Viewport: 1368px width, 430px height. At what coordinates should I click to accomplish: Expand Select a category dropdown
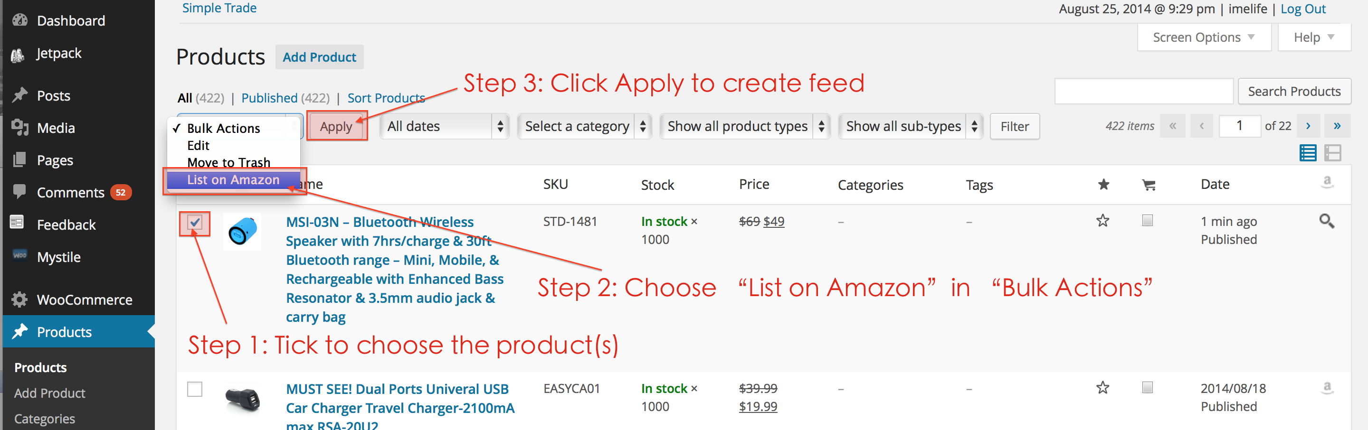584,126
